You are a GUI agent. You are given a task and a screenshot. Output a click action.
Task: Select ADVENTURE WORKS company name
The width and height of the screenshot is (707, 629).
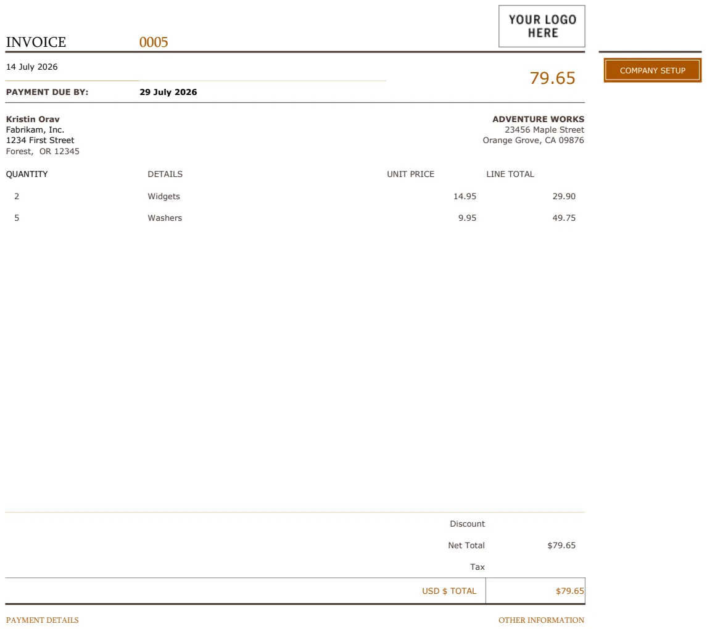(x=539, y=119)
